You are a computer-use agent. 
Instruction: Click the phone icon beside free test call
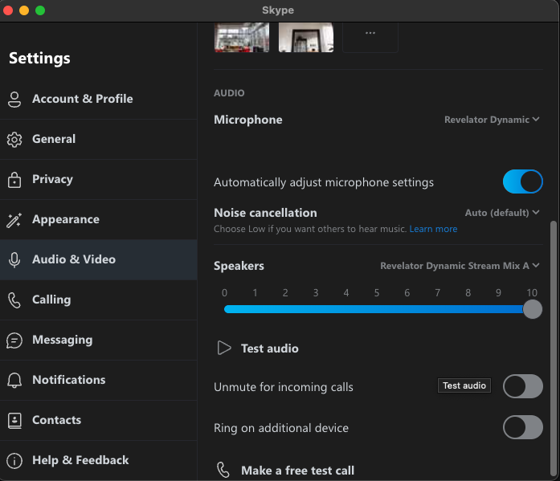coord(223,470)
